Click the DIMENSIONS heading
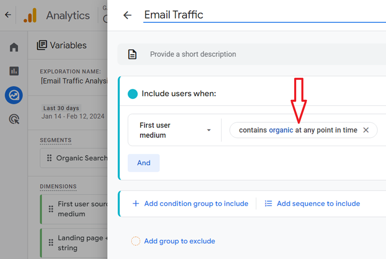The image size is (386, 259). point(58,186)
